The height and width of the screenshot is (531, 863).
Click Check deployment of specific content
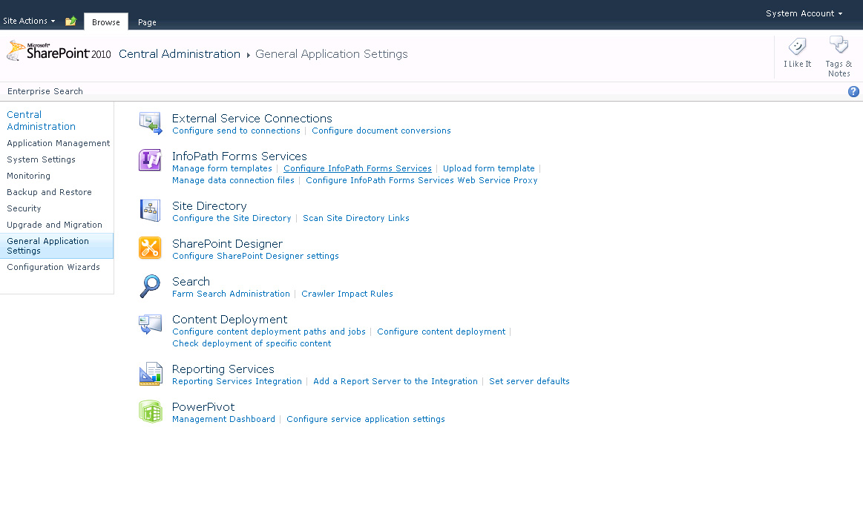[252, 343]
